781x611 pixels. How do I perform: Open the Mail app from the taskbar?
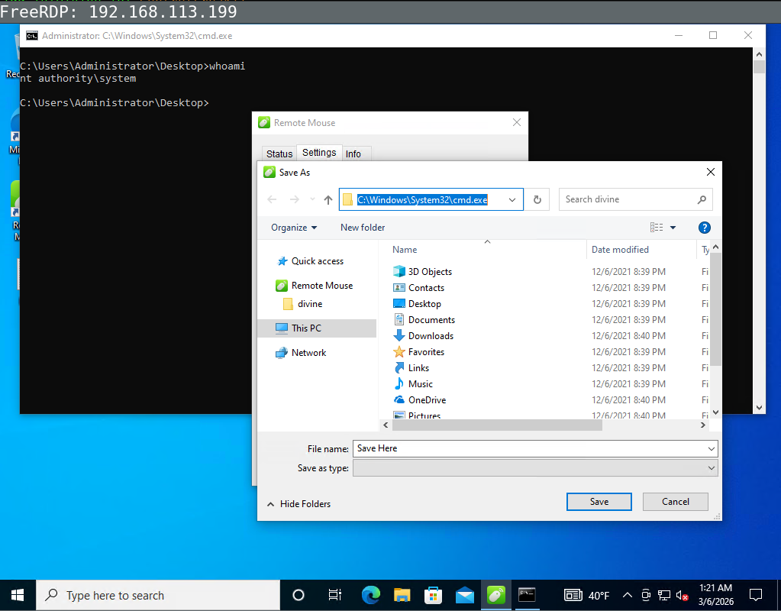[x=465, y=595]
